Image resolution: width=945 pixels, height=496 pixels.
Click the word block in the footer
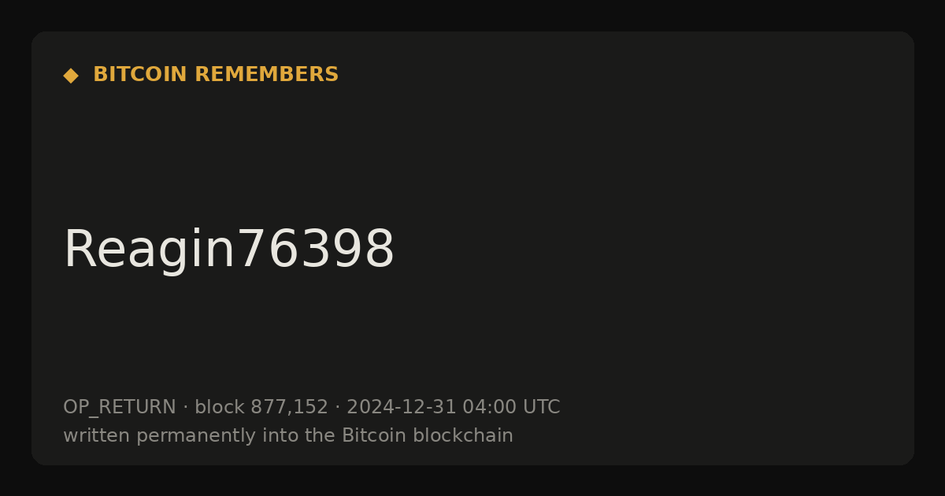click(220, 407)
